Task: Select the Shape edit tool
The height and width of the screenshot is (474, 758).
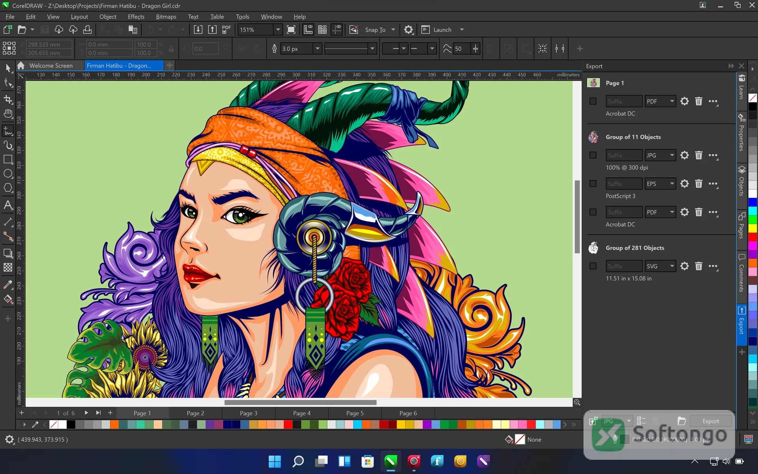Action: click(x=8, y=83)
